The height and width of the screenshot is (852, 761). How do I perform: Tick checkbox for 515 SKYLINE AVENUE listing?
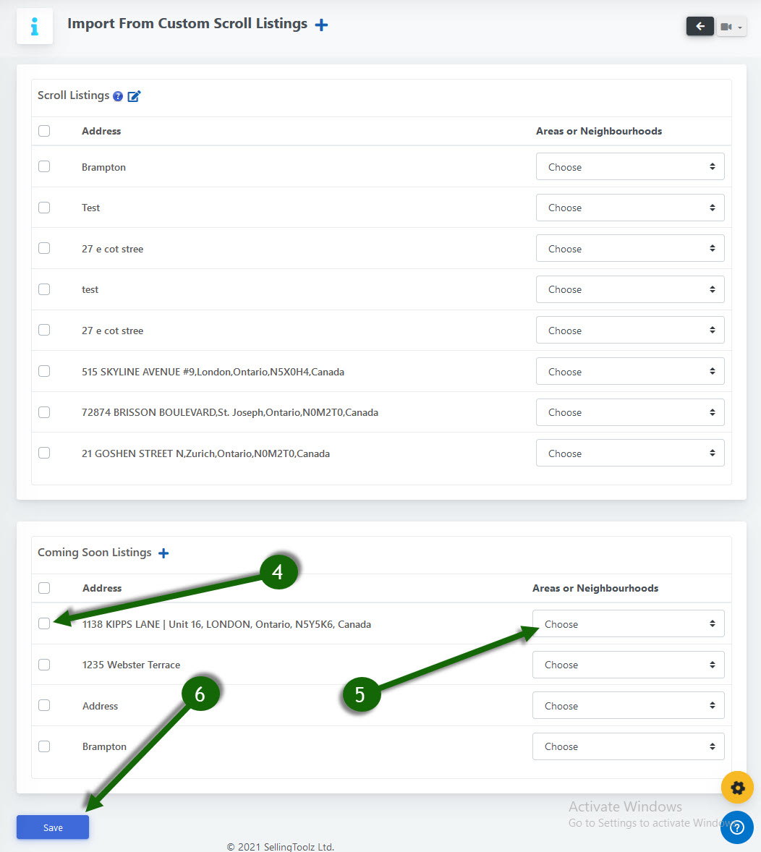44,372
